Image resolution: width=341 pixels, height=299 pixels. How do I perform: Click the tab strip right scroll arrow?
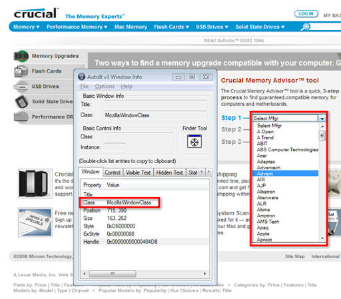(x=208, y=172)
